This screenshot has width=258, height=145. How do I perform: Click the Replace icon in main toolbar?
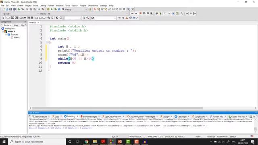tap(43, 9)
